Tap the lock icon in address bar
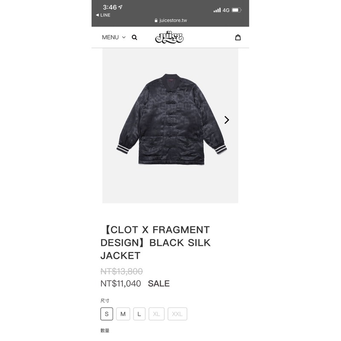 tap(156, 20)
